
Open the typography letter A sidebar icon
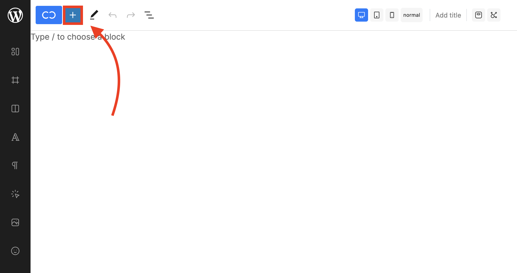(15, 137)
